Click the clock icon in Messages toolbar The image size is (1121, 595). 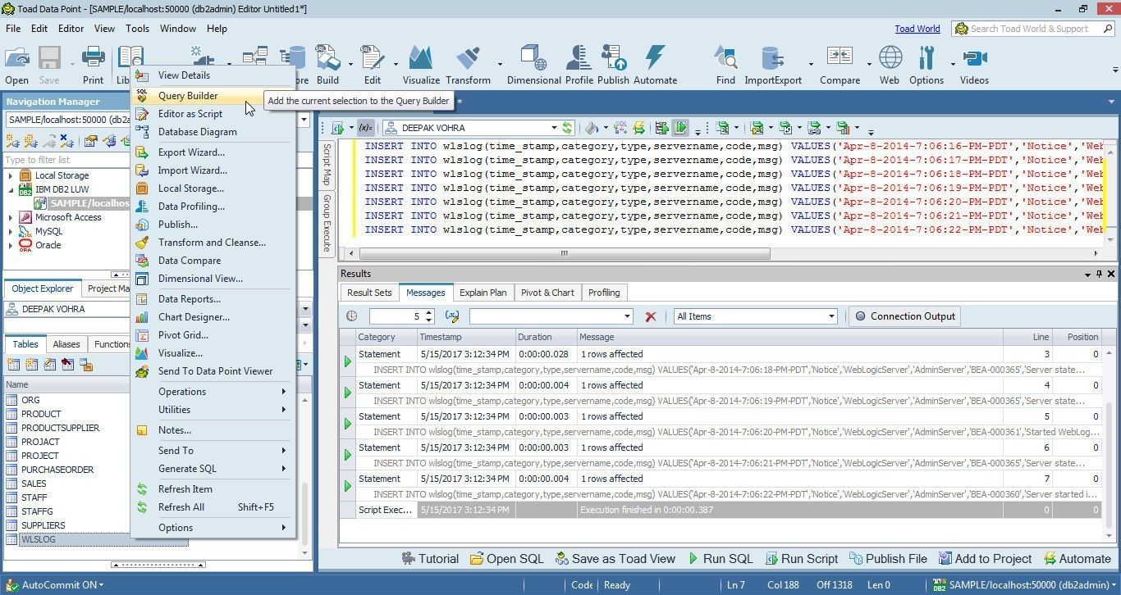click(352, 316)
